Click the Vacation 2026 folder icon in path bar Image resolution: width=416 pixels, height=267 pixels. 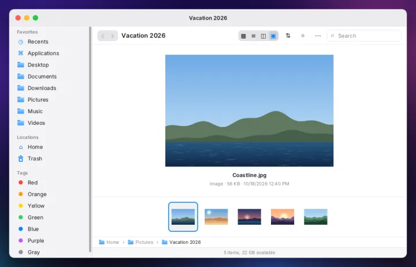(165, 242)
